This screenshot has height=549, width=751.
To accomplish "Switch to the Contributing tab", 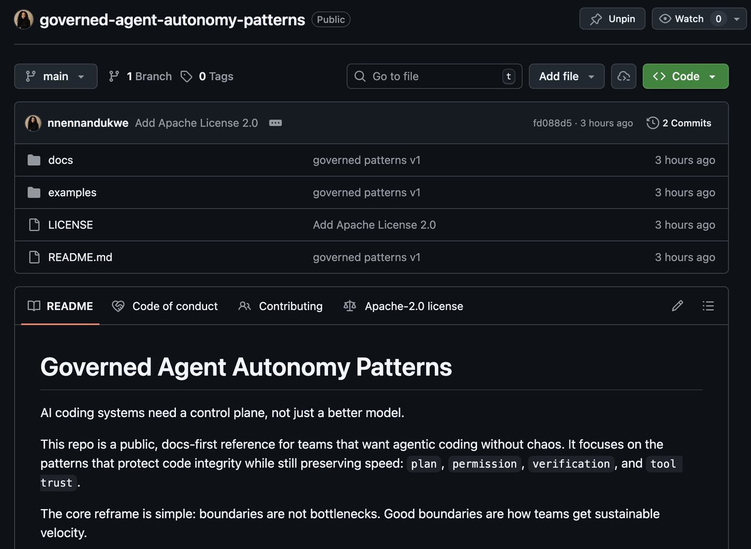I will tap(281, 306).
